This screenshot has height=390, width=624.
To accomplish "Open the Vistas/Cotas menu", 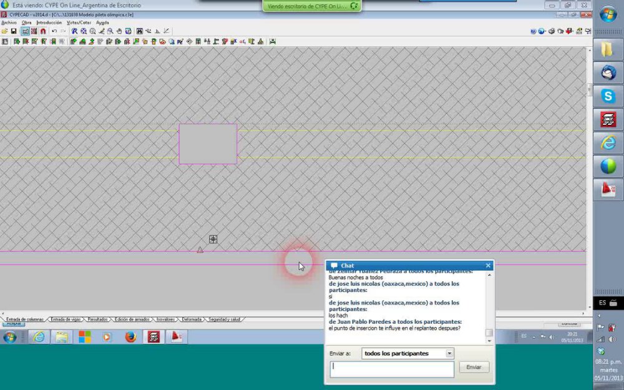I will click(x=79, y=22).
